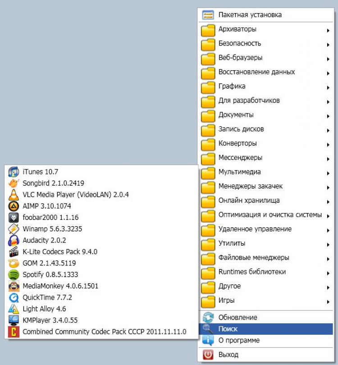
Task: Open the Пакетная установка menu entry
Action: [x=266, y=15]
